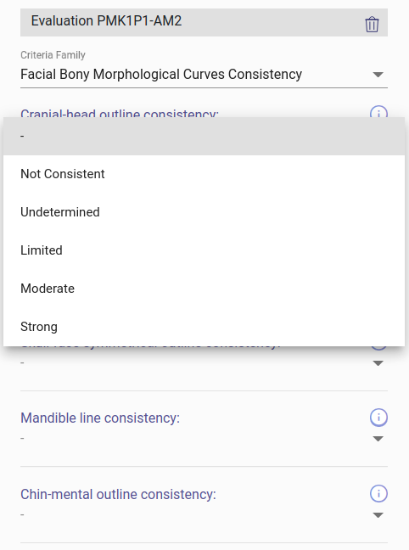Click the Chin-mental outline consistency label

click(x=118, y=494)
